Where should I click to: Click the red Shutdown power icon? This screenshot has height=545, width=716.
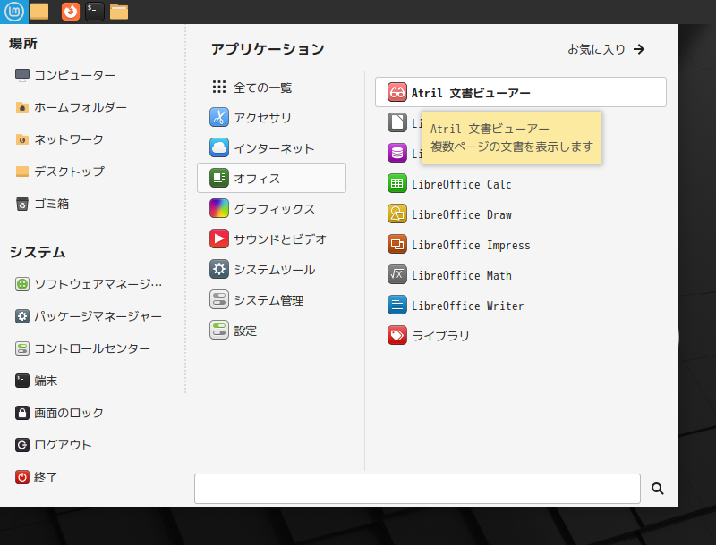coord(21,477)
